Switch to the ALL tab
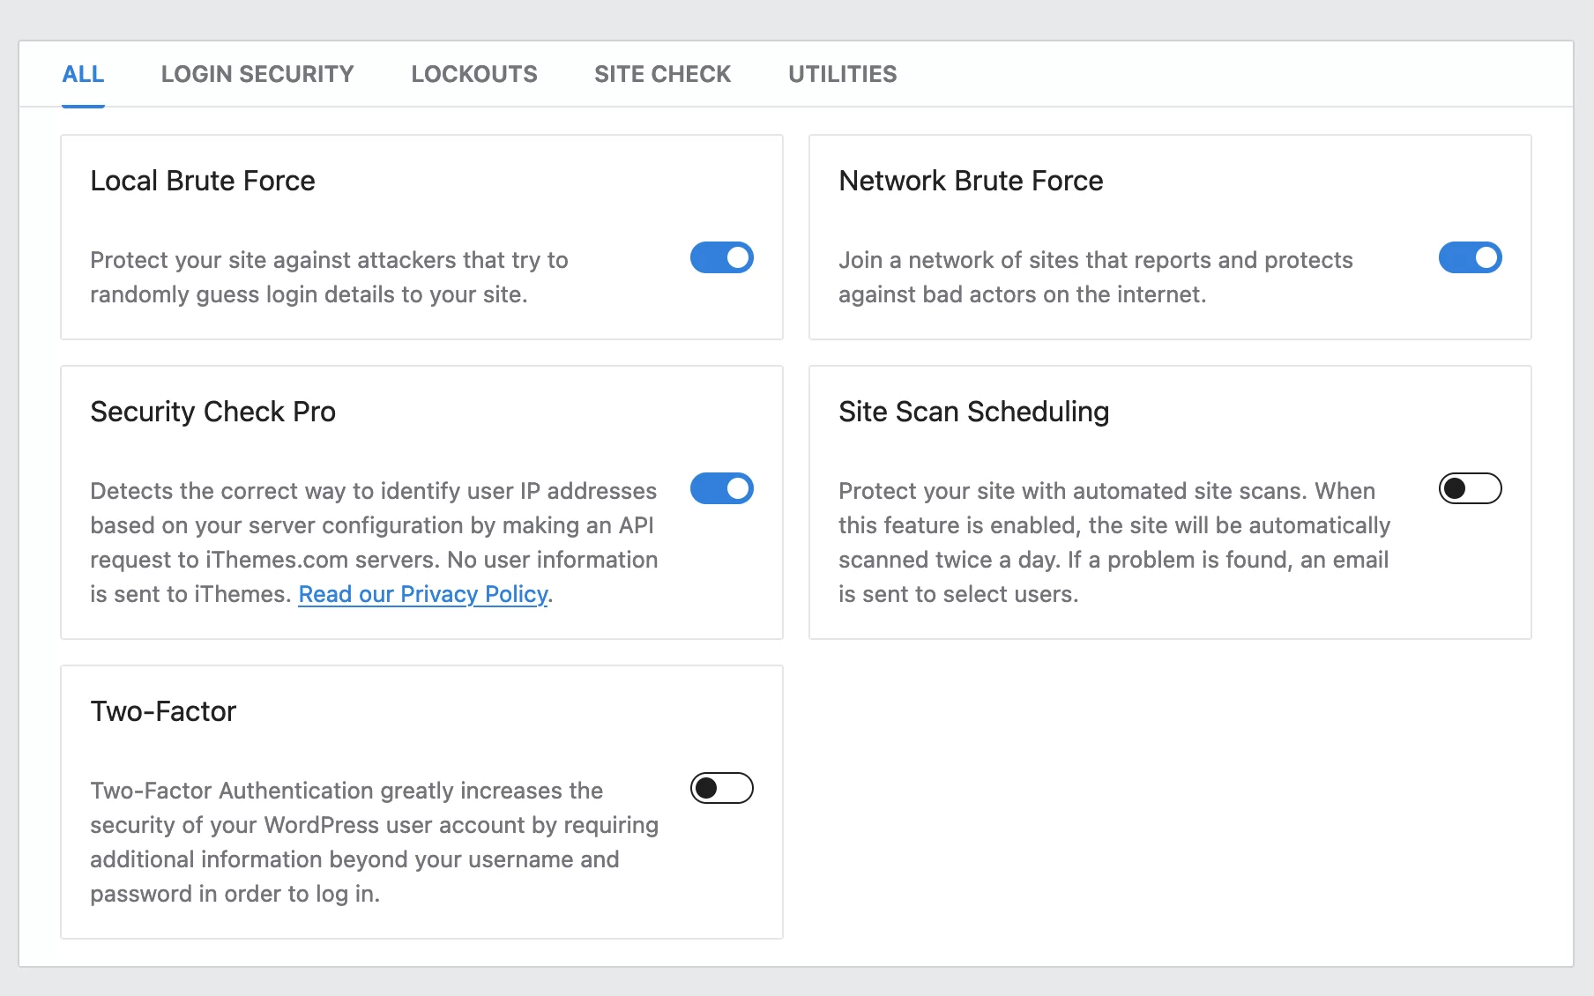The height and width of the screenshot is (996, 1594). tap(83, 74)
